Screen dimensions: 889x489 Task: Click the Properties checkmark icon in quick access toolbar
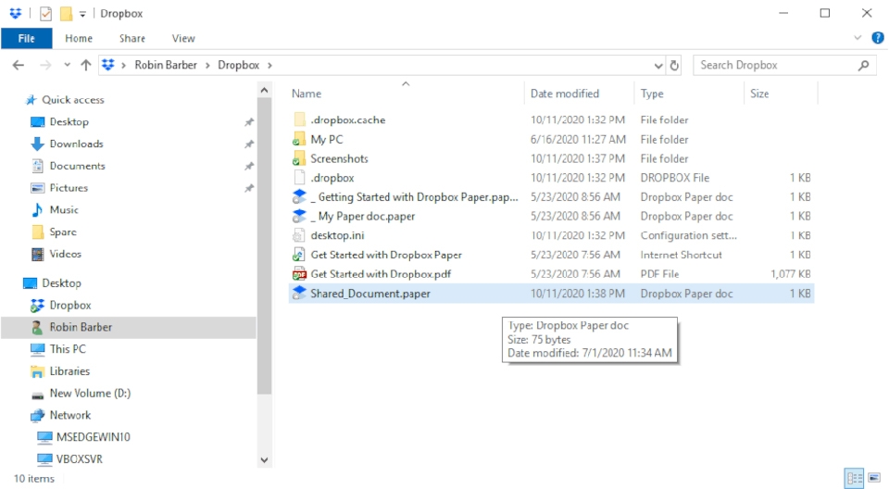click(x=45, y=13)
